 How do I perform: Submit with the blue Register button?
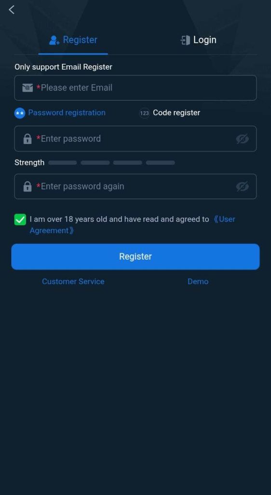point(135,257)
